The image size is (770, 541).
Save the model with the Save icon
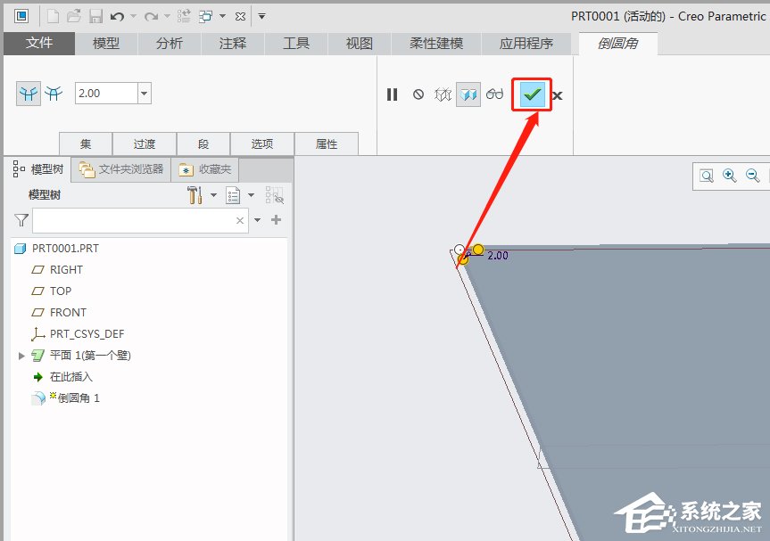(x=95, y=15)
